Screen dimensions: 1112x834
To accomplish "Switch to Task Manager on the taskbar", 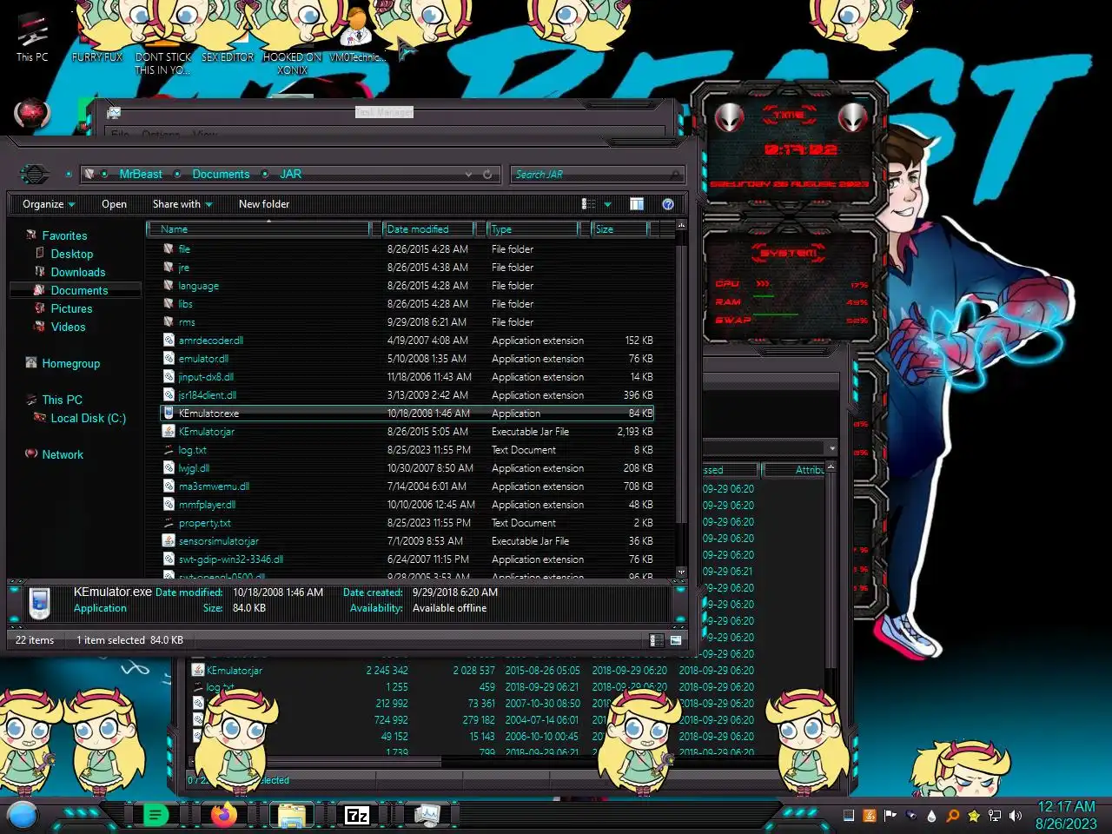I will [x=427, y=815].
